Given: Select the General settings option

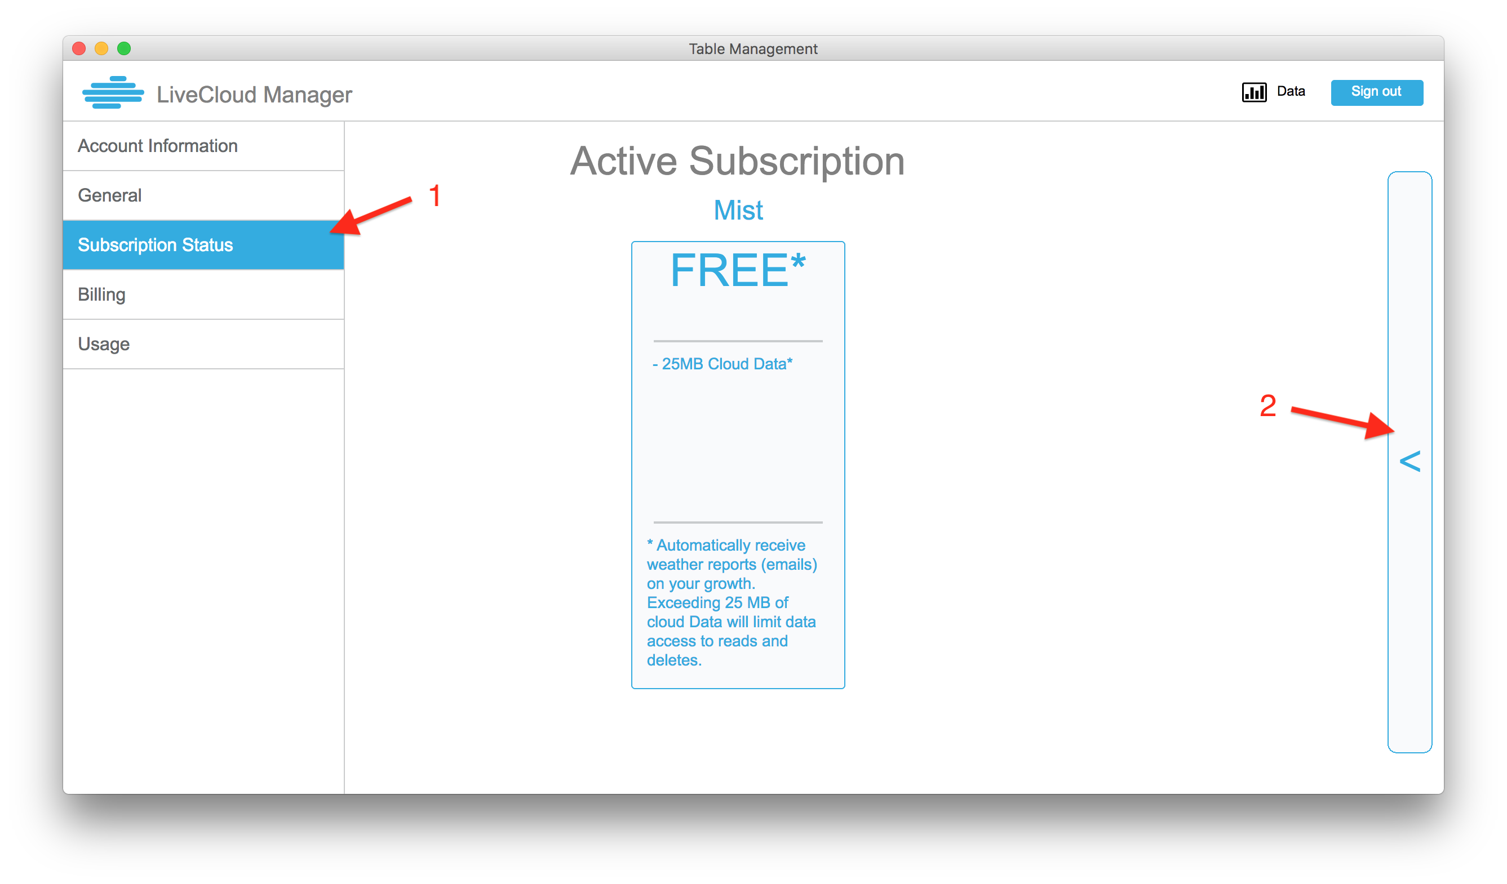Looking at the screenshot, I should coord(205,196).
